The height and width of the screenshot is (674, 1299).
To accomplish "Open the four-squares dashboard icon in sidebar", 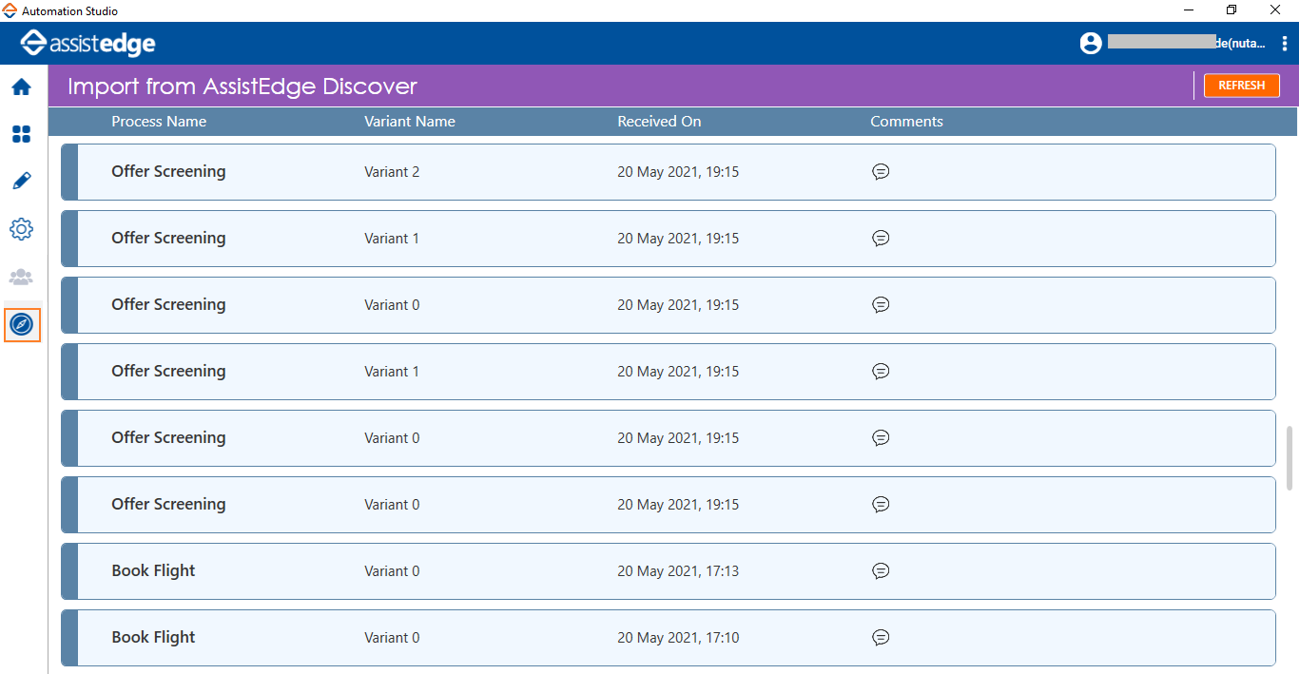I will (21, 134).
